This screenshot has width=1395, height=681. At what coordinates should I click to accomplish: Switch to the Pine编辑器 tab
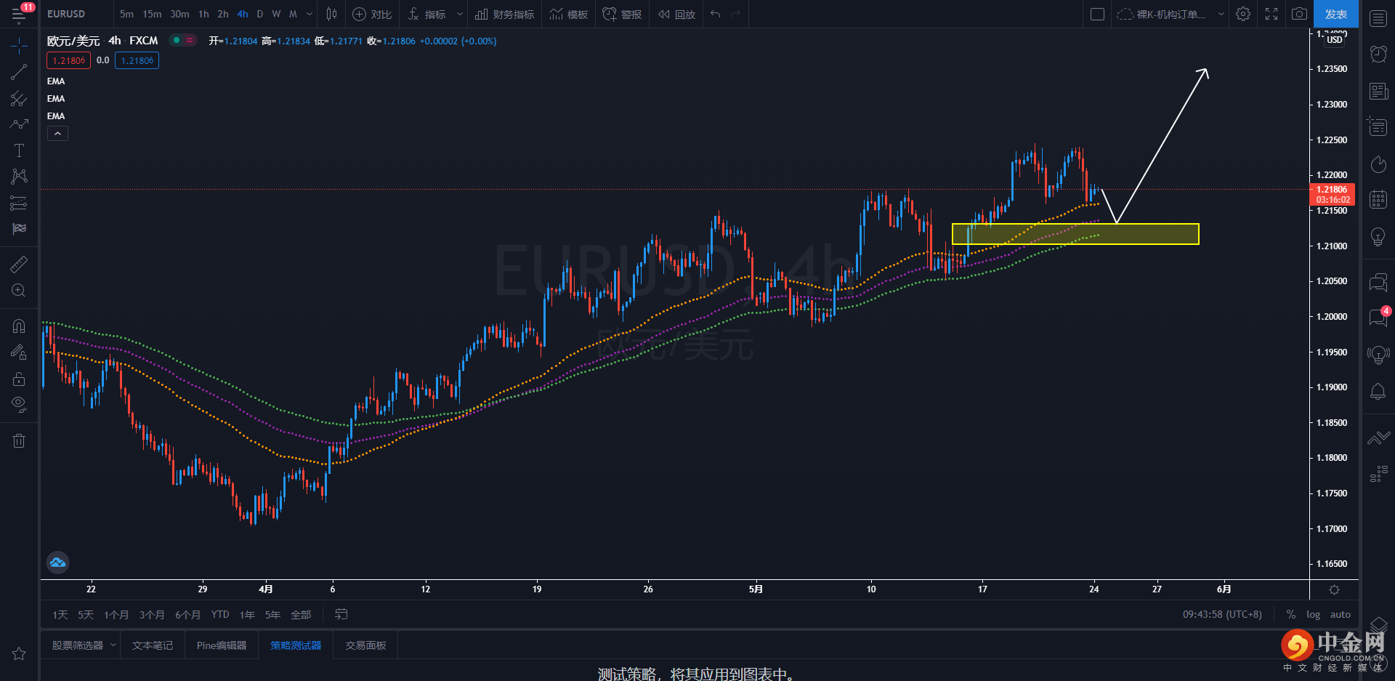(x=222, y=645)
